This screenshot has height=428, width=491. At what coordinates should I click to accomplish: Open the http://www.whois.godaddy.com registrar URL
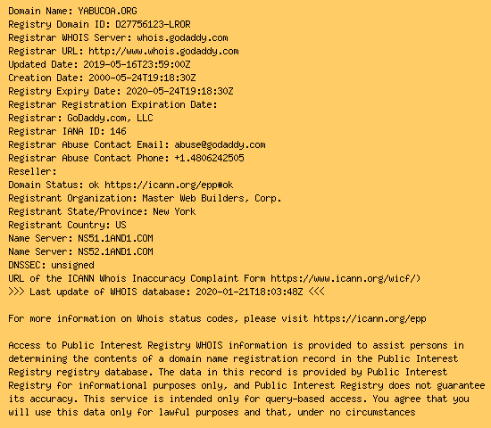point(163,52)
